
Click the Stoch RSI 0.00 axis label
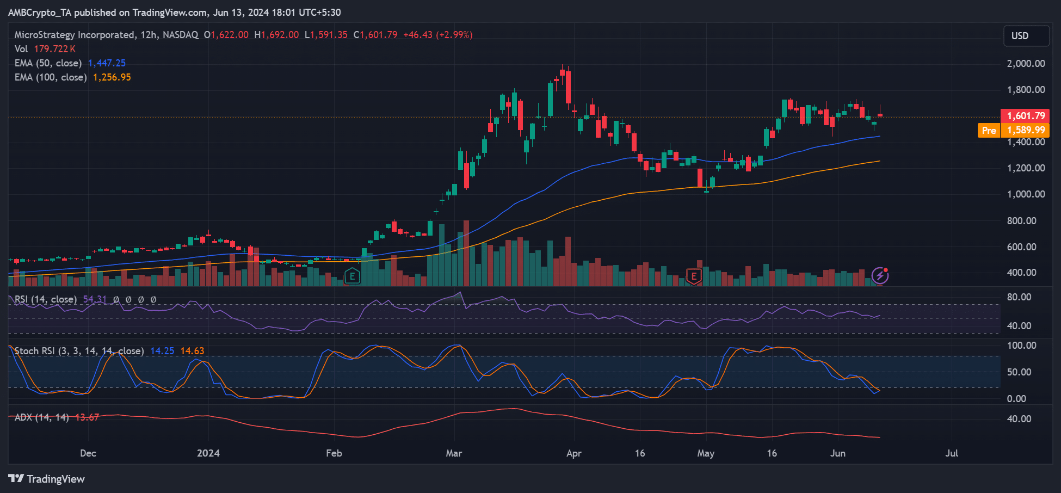tap(1016, 399)
